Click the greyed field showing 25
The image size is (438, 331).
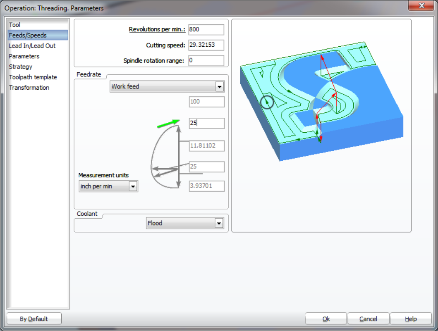click(207, 167)
